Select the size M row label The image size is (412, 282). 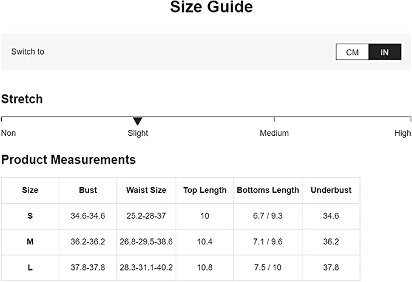click(x=30, y=241)
